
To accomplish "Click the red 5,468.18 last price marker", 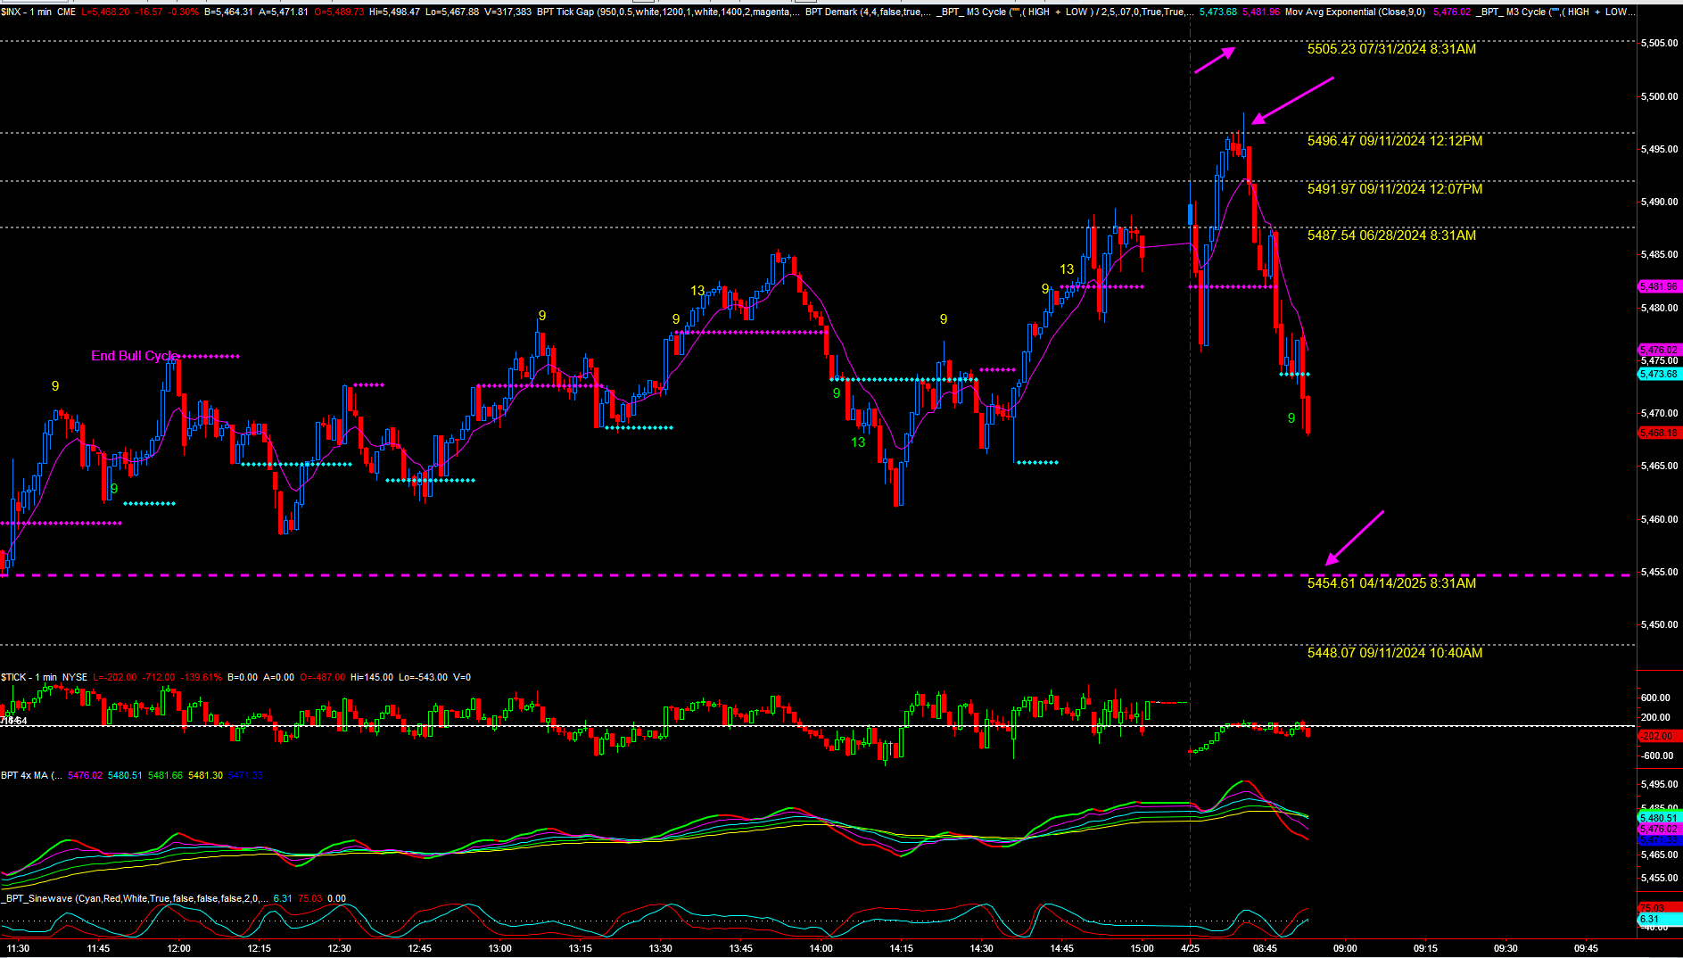I will (1659, 434).
